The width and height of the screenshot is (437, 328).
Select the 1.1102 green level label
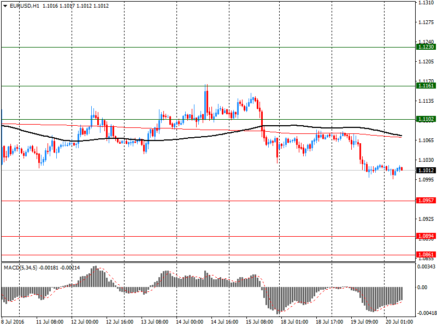426,119
